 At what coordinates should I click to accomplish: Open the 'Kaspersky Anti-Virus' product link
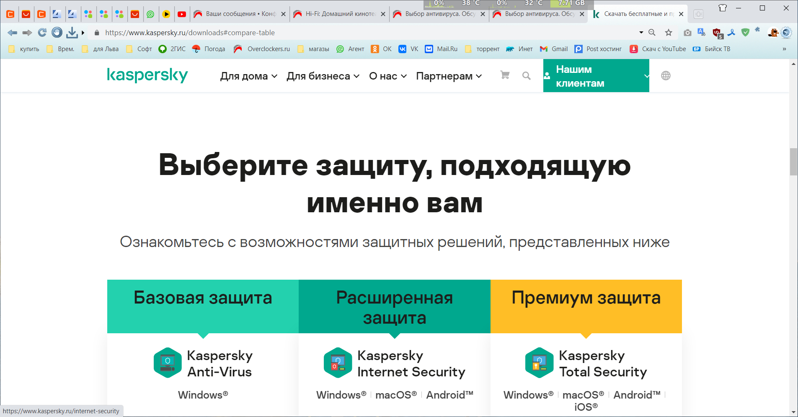[220, 363]
